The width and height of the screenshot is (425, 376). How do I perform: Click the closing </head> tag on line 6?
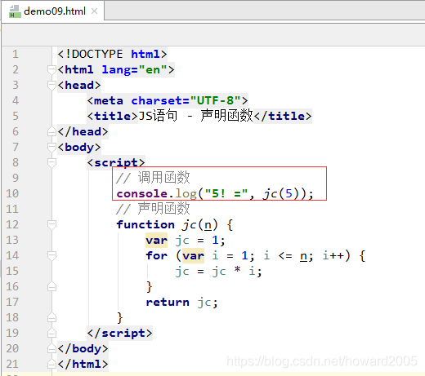click(83, 131)
